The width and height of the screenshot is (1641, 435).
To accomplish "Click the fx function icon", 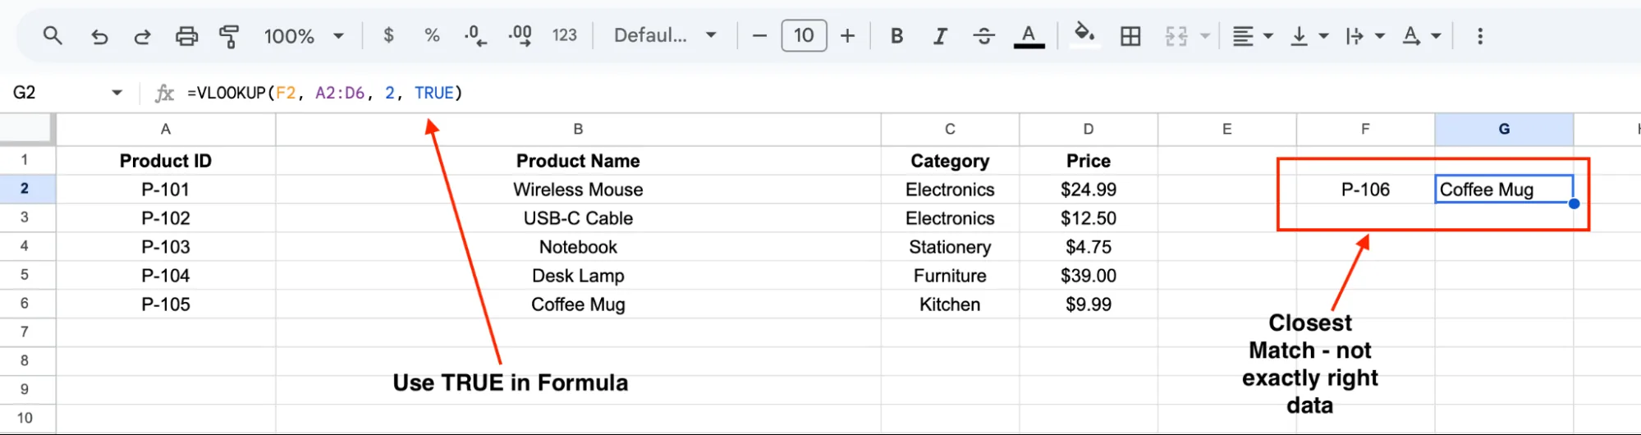I will pos(164,93).
